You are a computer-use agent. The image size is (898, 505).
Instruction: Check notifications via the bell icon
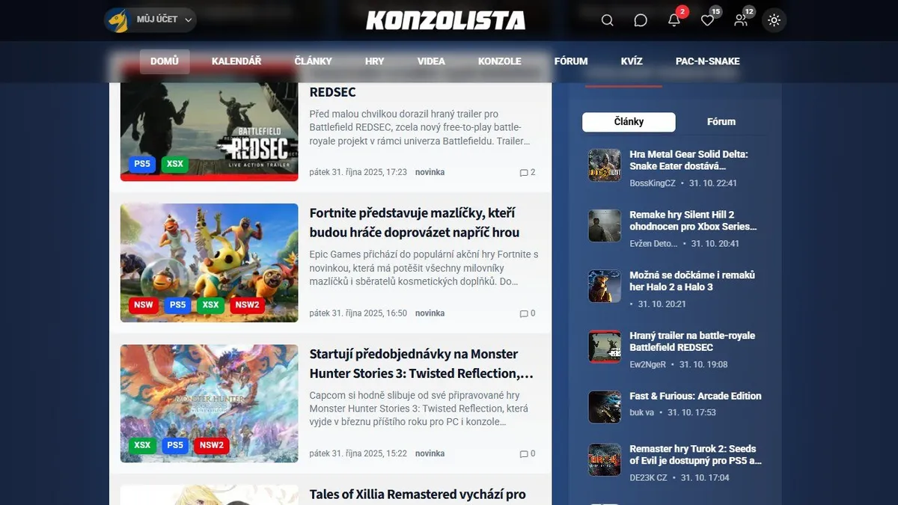tap(673, 21)
